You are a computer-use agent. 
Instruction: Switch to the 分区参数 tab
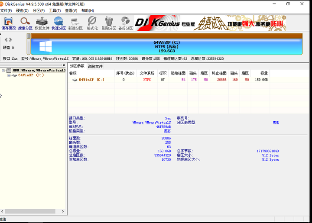coord(77,66)
